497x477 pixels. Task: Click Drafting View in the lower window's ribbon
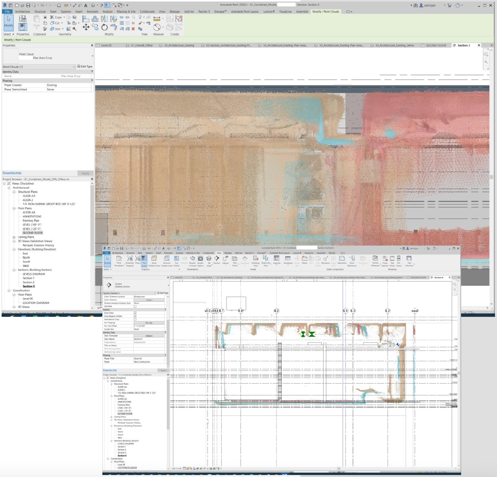coord(256,261)
